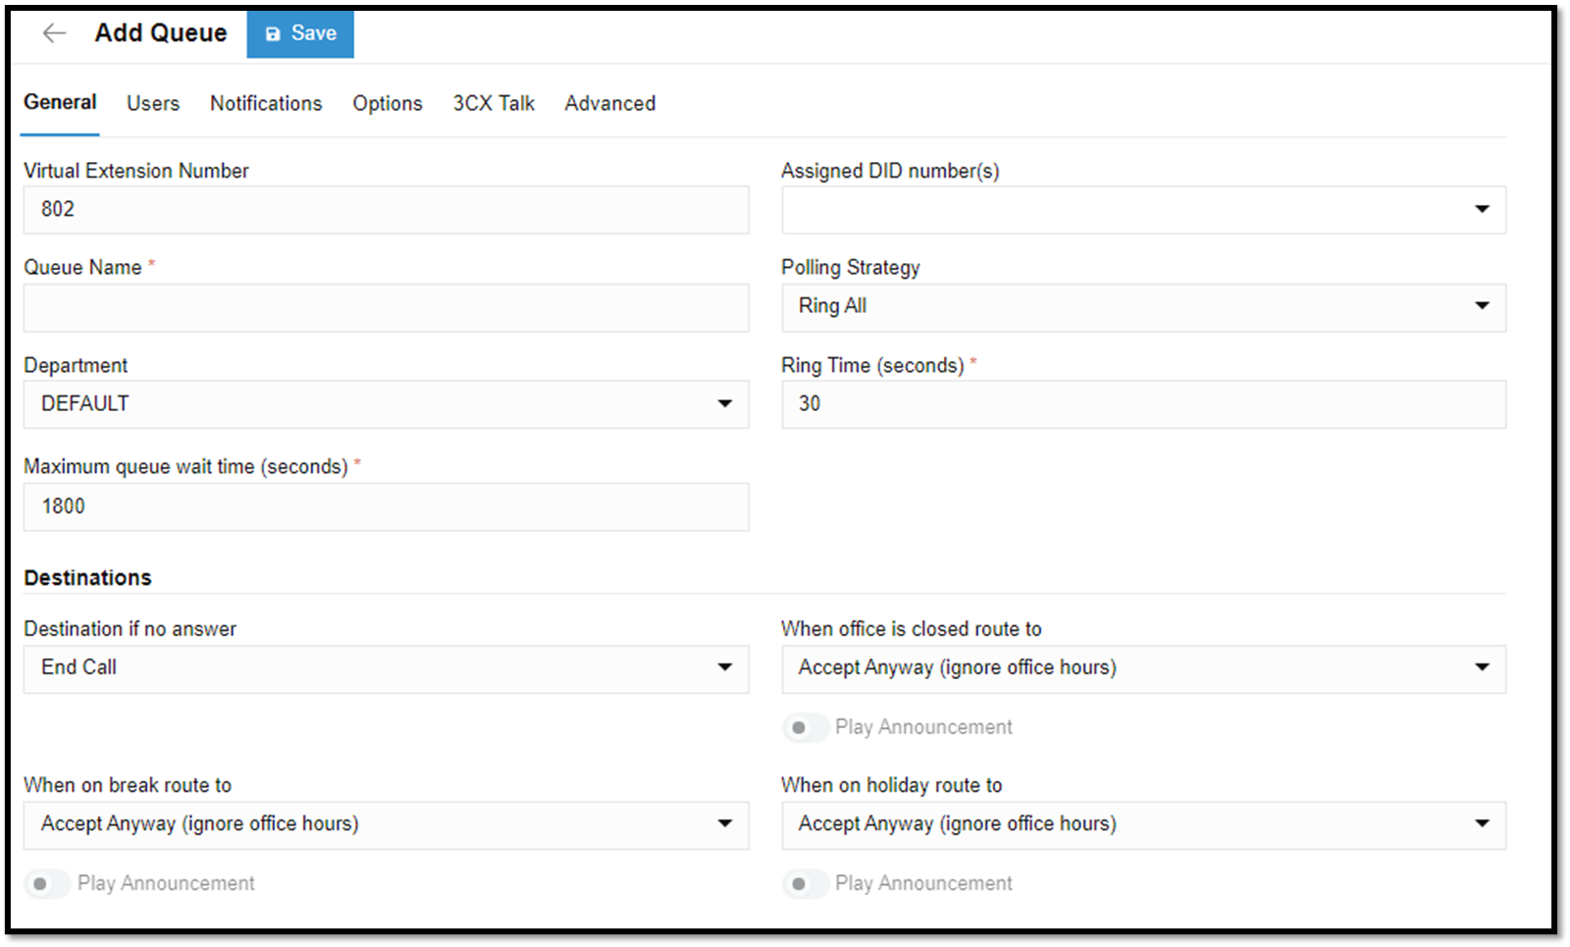Select the Ring Time value field
This screenshot has width=1570, height=947.
(x=1143, y=403)
